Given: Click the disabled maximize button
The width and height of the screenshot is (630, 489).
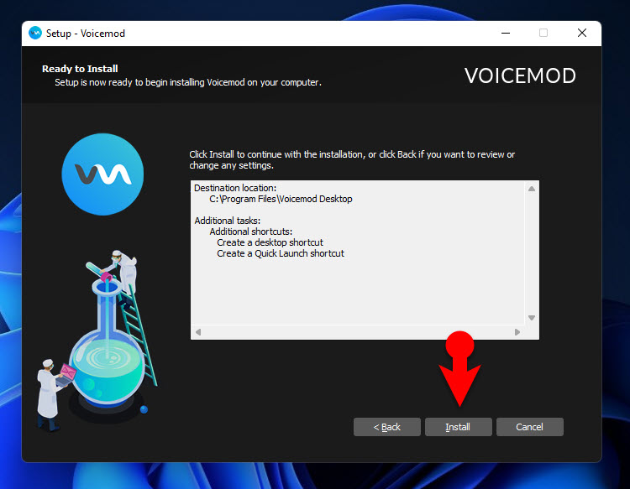Looking at the screenshot, I should coord(543,33).
